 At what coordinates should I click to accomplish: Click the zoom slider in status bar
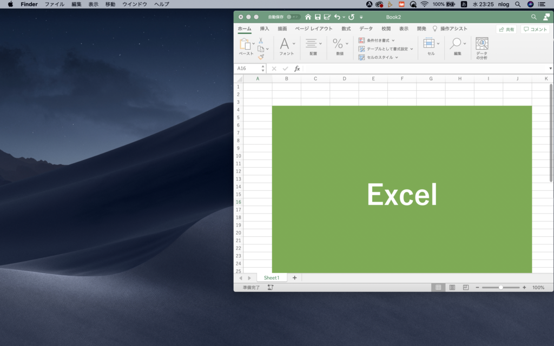500,288
